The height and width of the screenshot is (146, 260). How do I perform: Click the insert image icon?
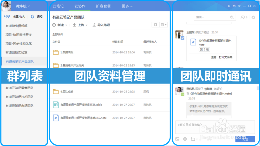[177, 139]
